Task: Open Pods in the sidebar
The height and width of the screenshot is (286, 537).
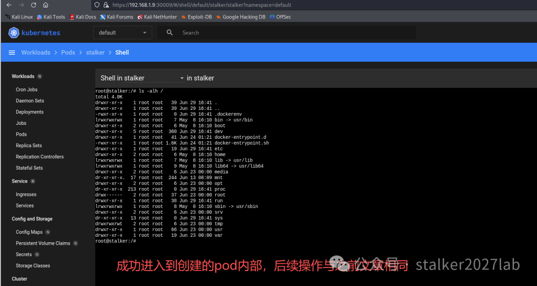Action: pos(21,134)
